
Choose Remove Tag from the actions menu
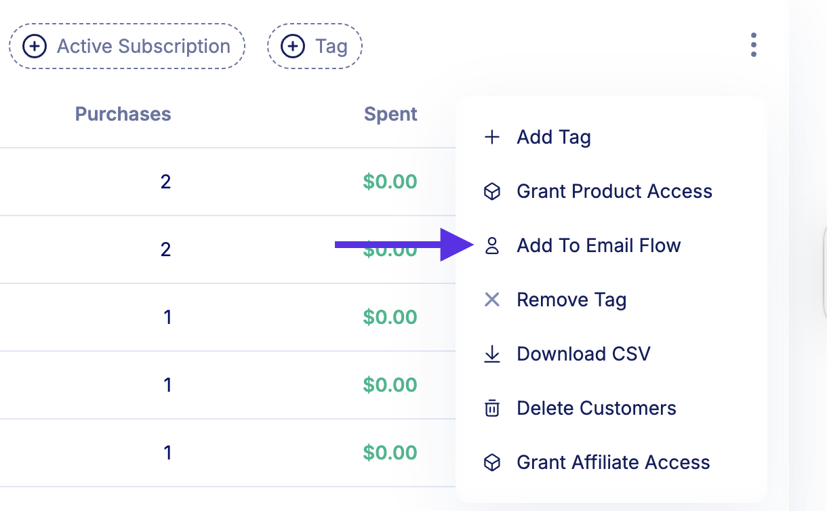point(571,300)
